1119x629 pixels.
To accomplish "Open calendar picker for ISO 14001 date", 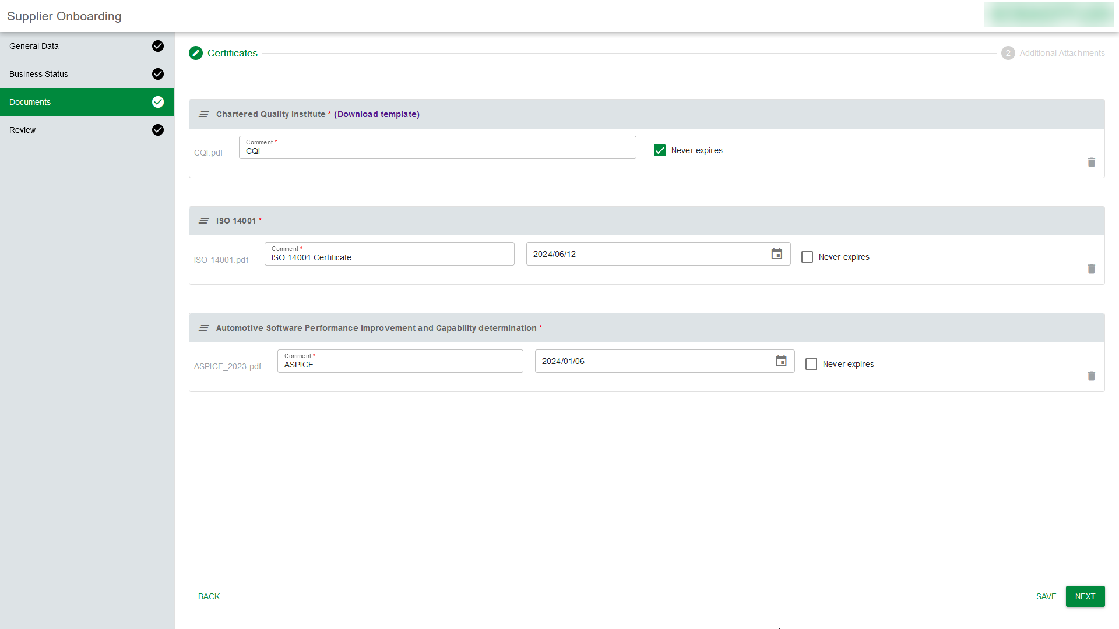I will [776, 254].
